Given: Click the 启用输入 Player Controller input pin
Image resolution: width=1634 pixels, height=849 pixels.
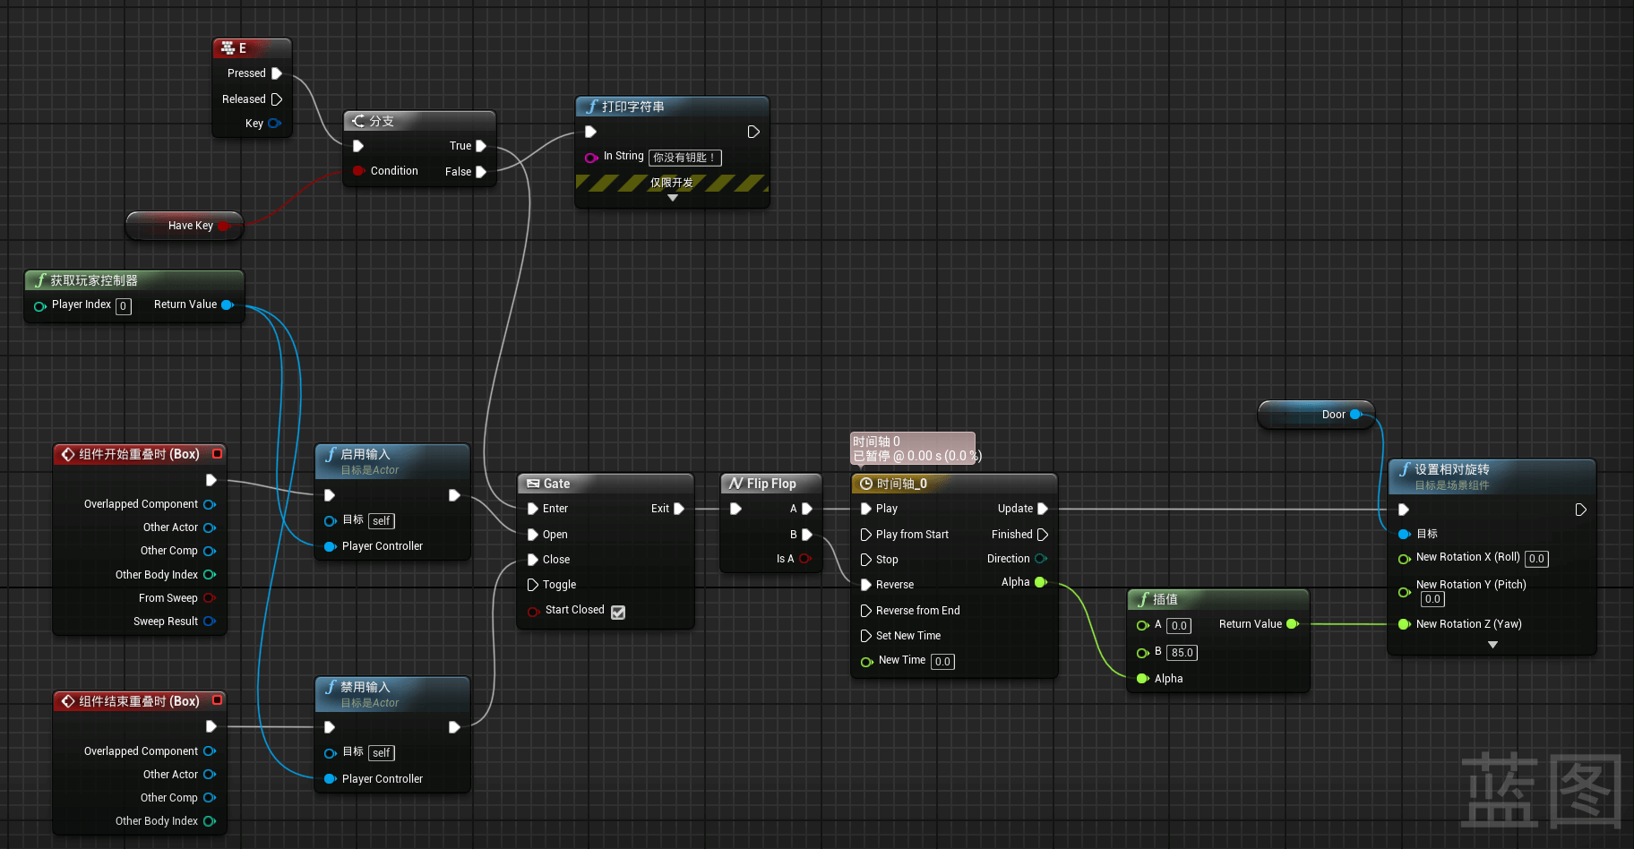Looking at the screenshot, I should point(331,546).
